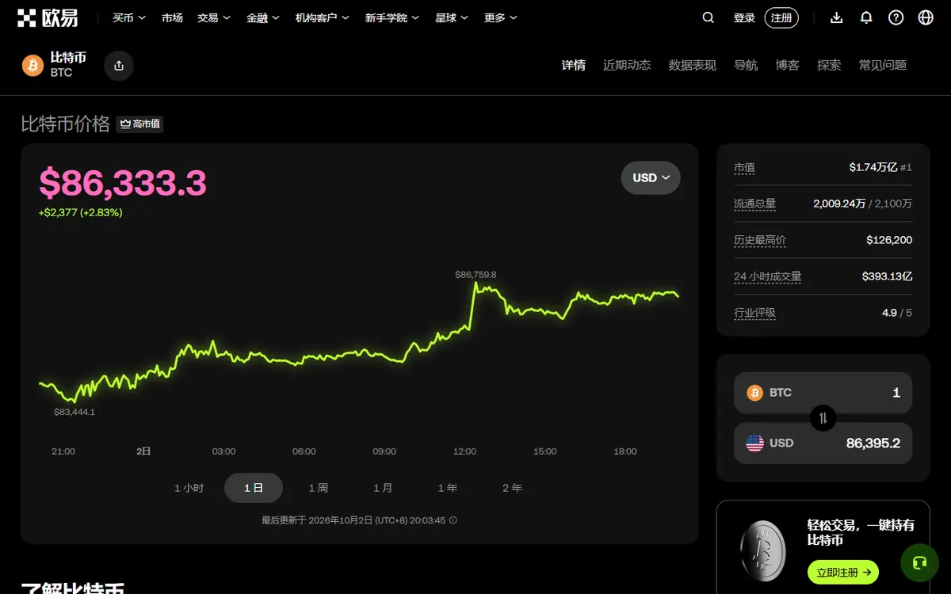Viewport: 951px width, 594px height.
Task: Click the Bitcoin share icon
Action: point(119,66)
